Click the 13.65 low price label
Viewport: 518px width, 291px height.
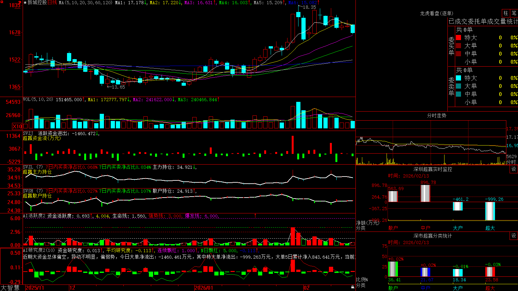(118, 87)
